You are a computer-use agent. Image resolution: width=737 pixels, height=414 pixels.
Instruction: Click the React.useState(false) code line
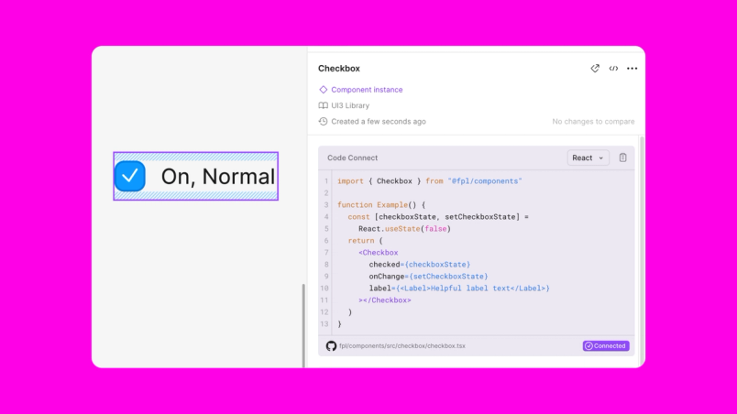tap(404, 229)
